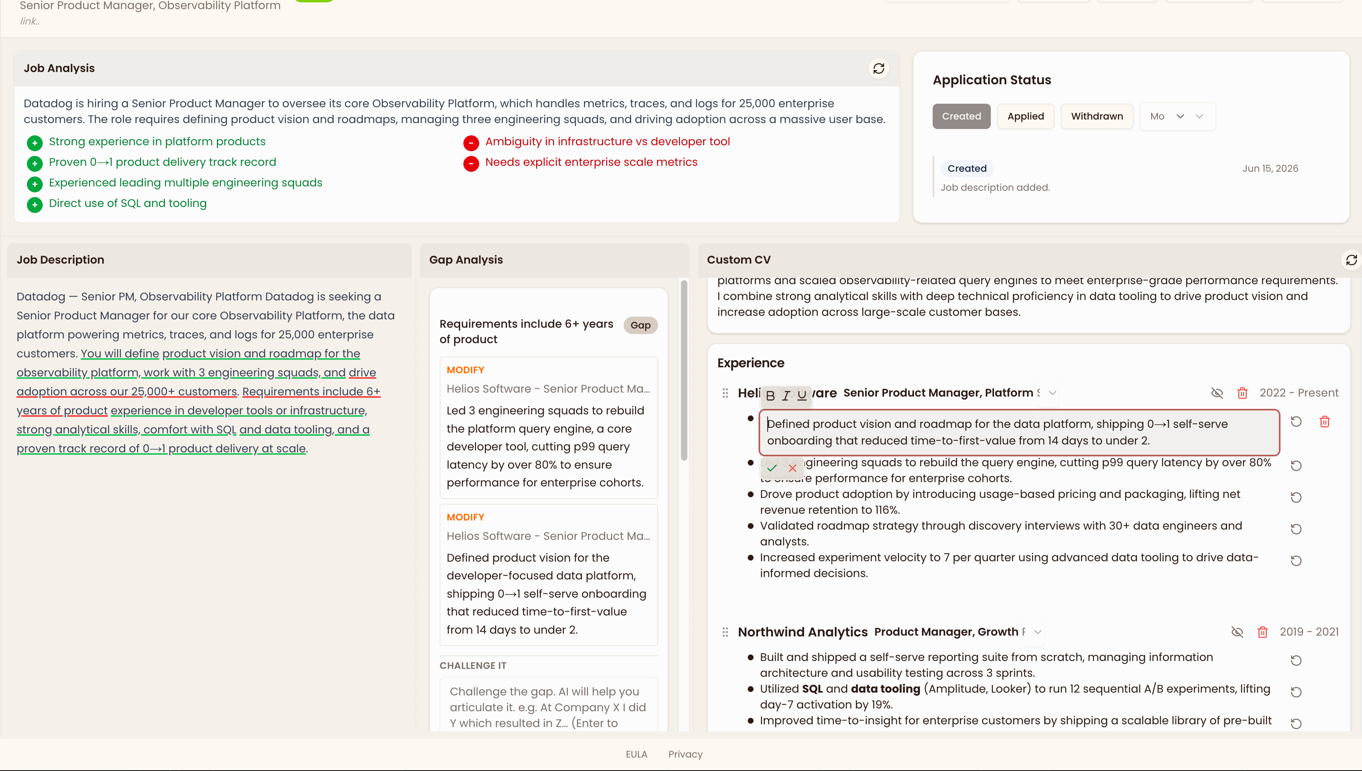Open the first MODIFY suggestion about 3 engineering squads
The image size is (1362, 771).
pos(548,428)
